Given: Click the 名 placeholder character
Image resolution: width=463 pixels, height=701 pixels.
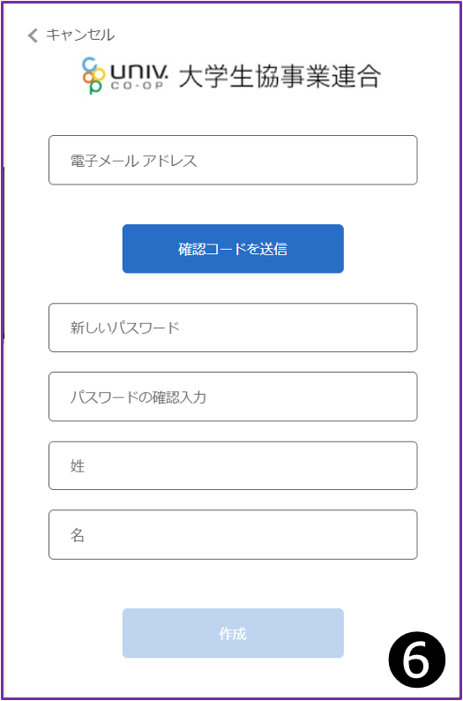Looking at the screenshot, I should pyautogui.click(x=78, y=535).
